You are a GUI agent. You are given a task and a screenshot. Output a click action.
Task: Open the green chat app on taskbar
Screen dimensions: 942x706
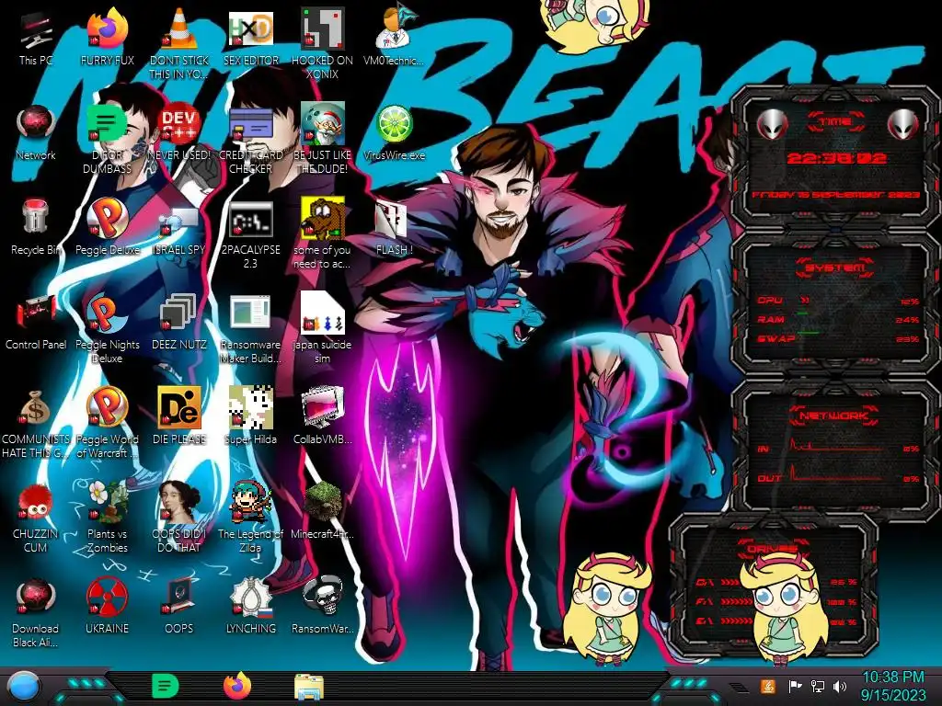pyautogui.click(x=165, y=686)
